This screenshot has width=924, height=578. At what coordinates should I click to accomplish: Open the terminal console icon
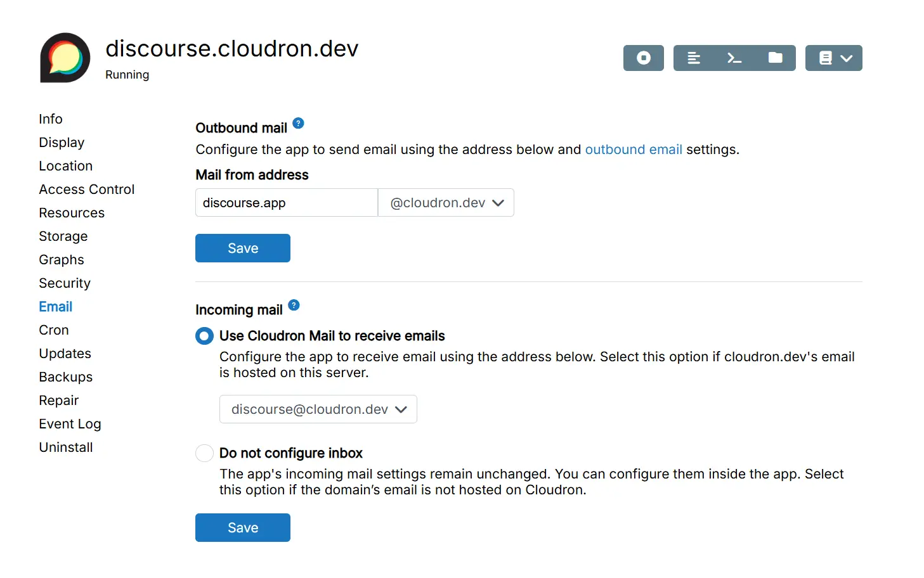click(x=734, y=58)
